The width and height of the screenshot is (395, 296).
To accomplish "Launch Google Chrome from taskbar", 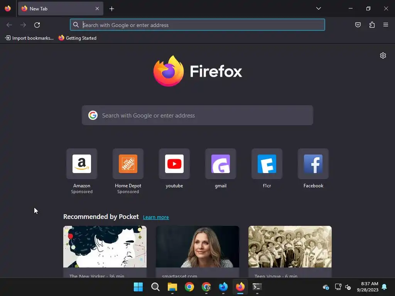I will [189, 287].
